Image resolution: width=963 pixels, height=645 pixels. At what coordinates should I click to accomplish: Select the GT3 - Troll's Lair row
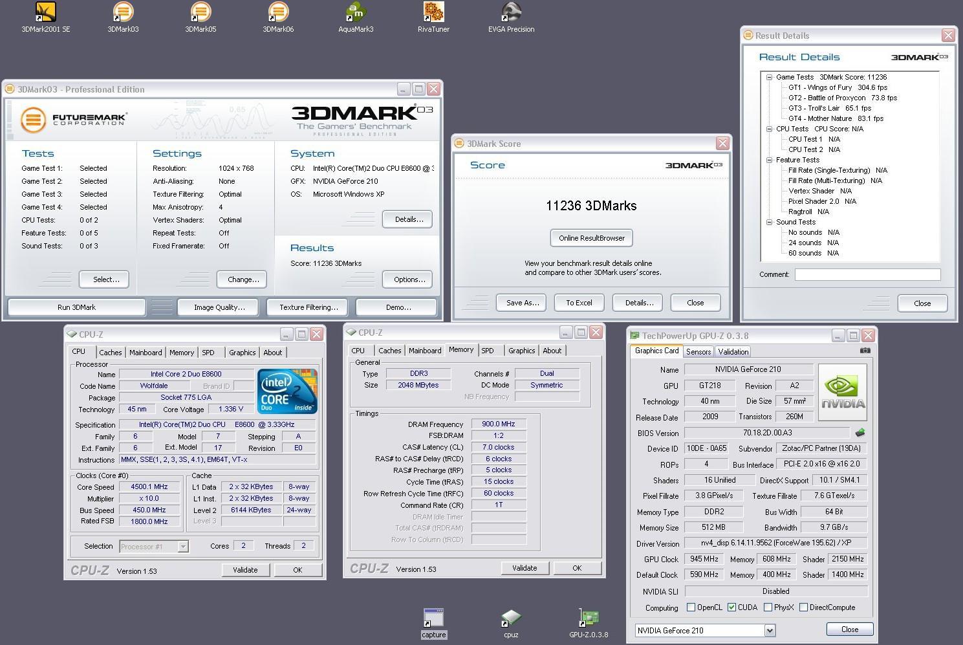830,108
